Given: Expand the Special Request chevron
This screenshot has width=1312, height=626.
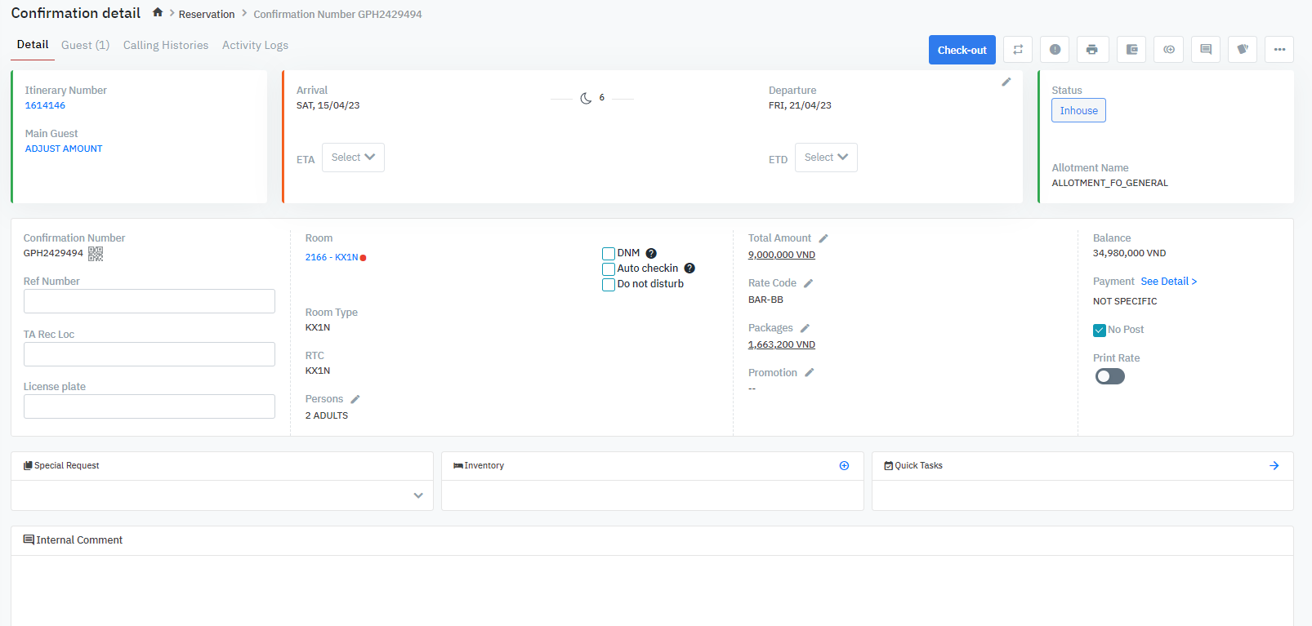Looking at the screenshot, I should click(418, 495).
